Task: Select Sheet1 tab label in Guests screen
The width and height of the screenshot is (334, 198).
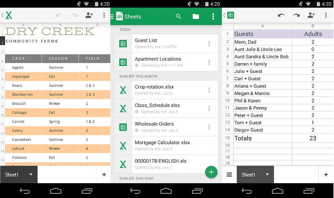Action: (x=248, y=175)
